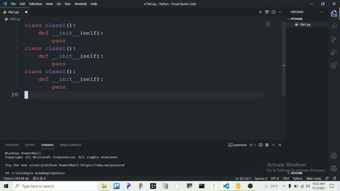Click the unsaved dot on File1.py tab

tap(26, 12)
